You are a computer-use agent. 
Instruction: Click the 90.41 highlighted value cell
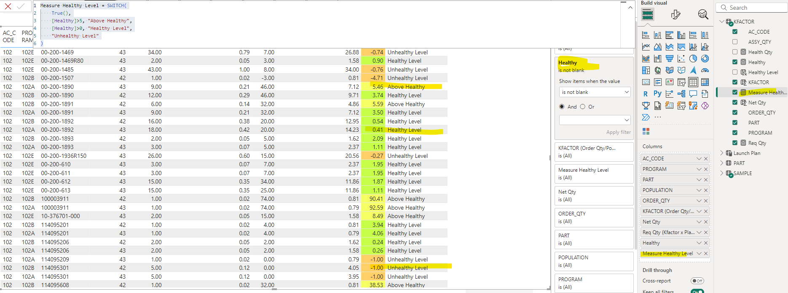click(373, 199)
